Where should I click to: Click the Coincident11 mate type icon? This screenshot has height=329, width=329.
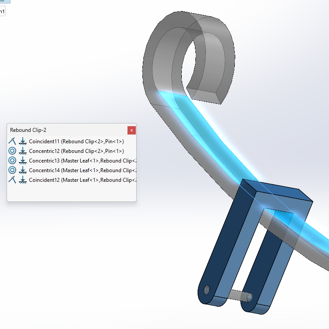click(12, 141)
